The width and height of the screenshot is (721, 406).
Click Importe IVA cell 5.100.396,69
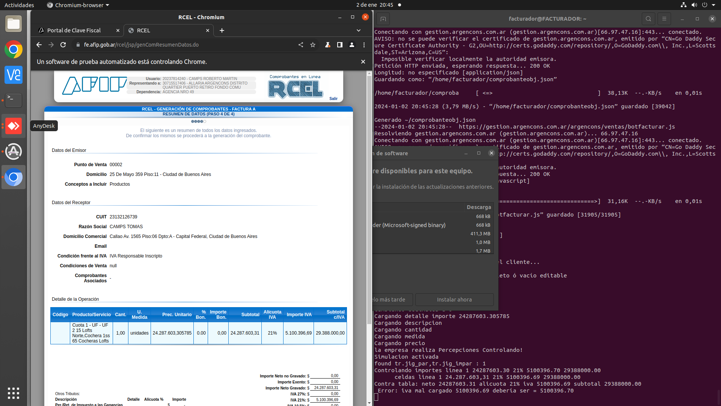click(x=299, y=333)
